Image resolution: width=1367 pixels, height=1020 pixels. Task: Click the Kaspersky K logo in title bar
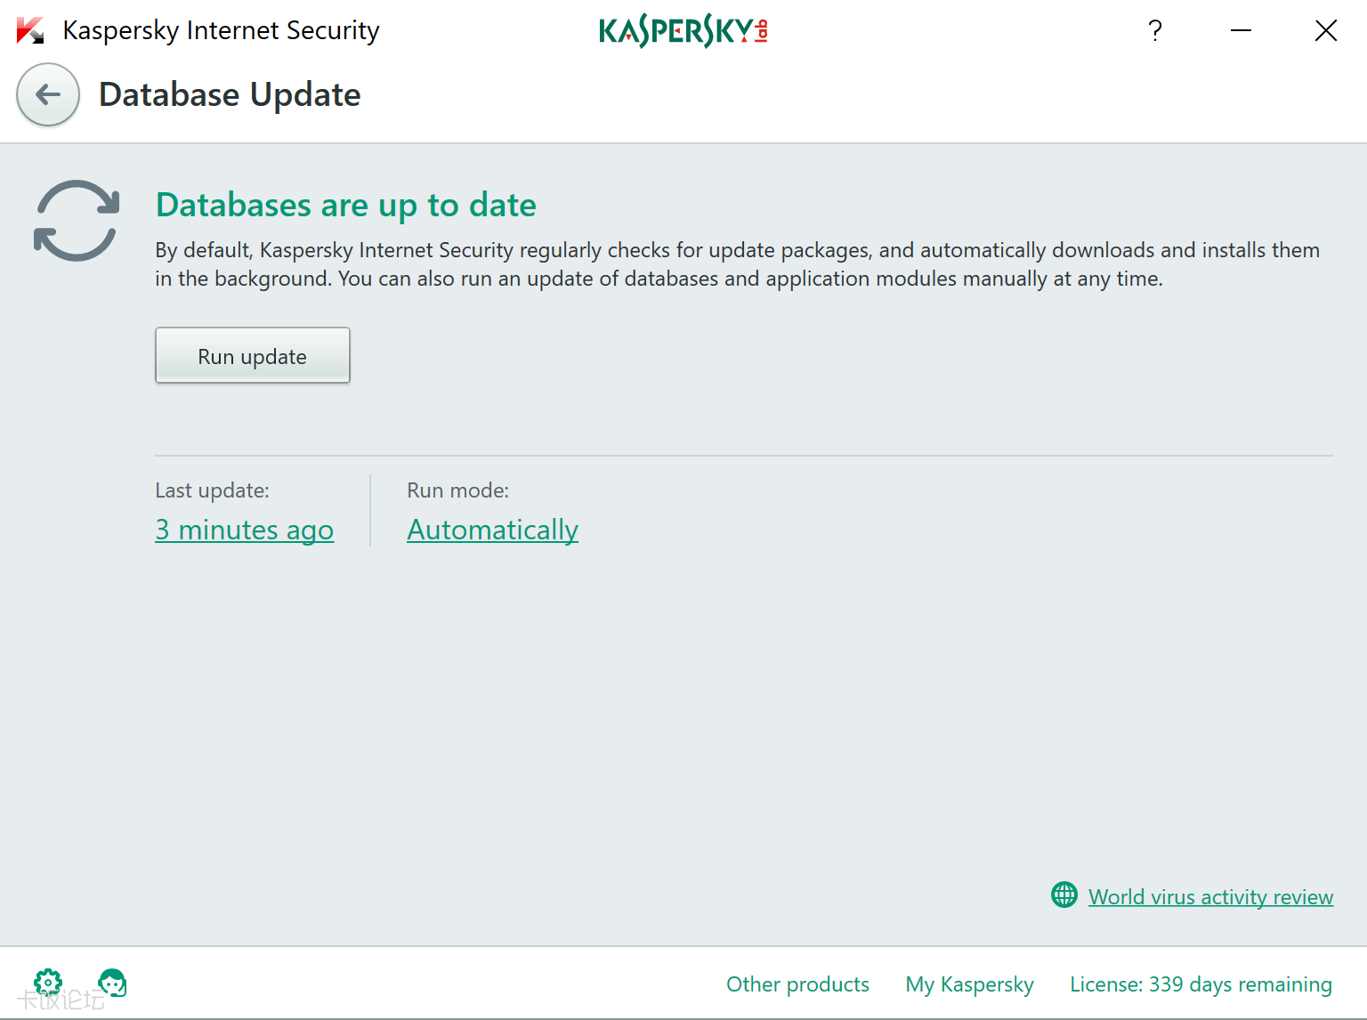(x=30, y=30)
